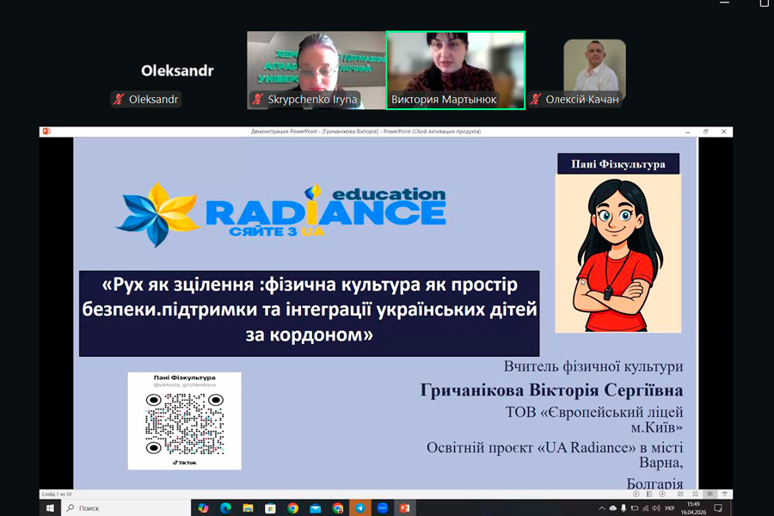Advance to next slide via status bar arrow
The image size is (774, 516).
click(662, 494)
